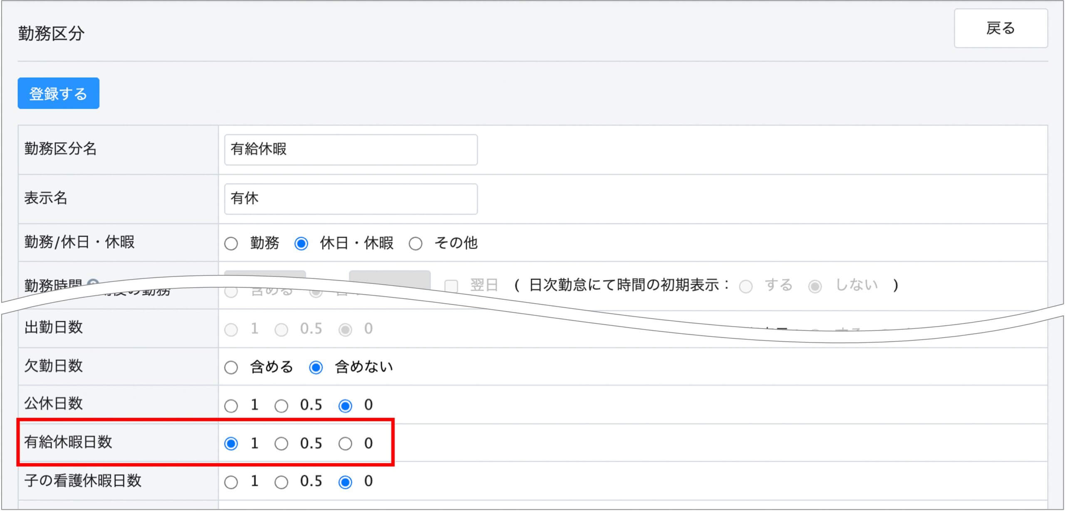
Task: Click the 勤務区分名 input field
Action: 351,150
